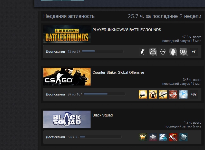Click the 97 из 167 achievement count
The image size is (205, 150).
tap(75, 94)
